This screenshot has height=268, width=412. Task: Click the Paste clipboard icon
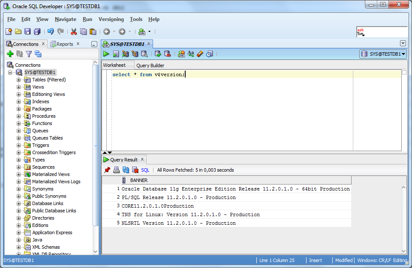coord(93,32)
